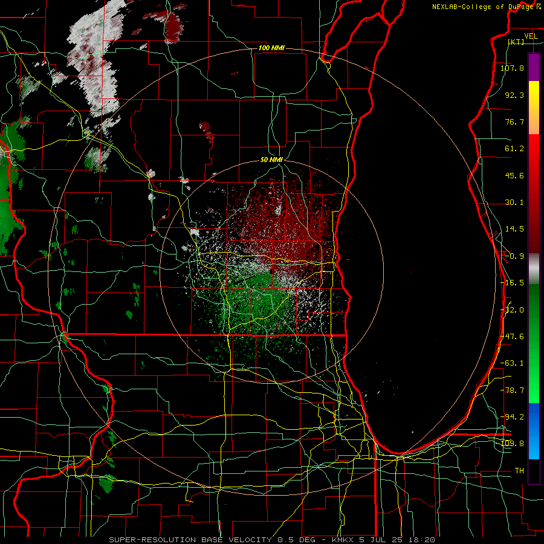Screen dimensions: 544x544
Task: Select the 107.8 velocity scale value
Action: [x=512, y=68]
